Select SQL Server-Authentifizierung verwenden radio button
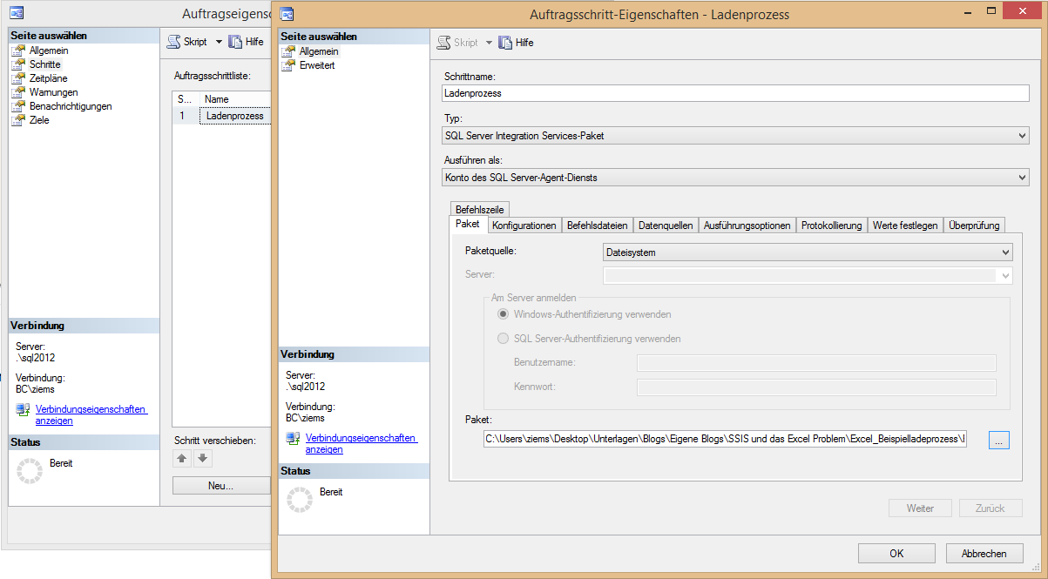Image resolution: width=1048 pixels, height=579 pixels. (504, 339)
